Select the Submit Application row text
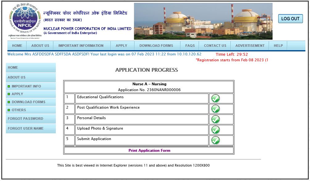The height and width of the screenshot is (181, 310). [94, 139]
